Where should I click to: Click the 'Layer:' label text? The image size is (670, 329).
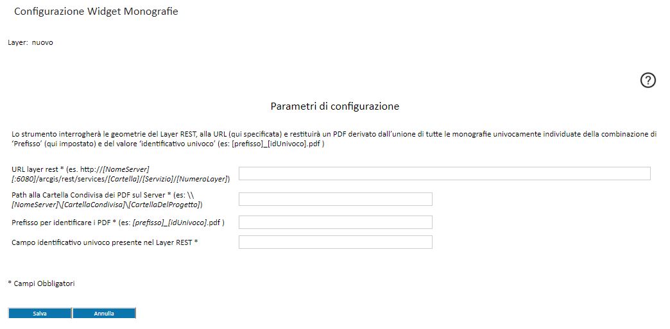click(18, 43)
